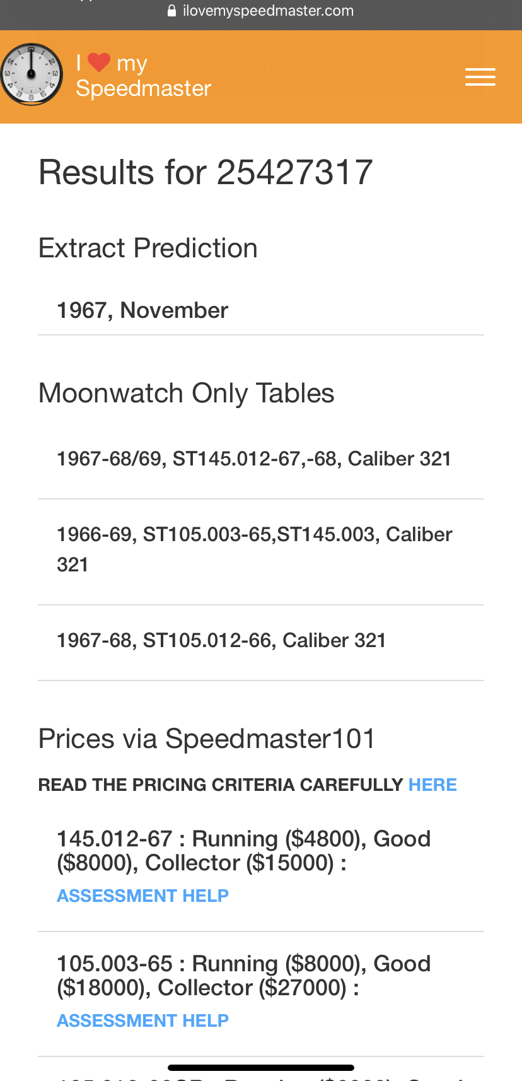Pick the 1967-68 ST105.012-66 table row
Viewport: 522px width, 1081px height.
click(221, 640)
